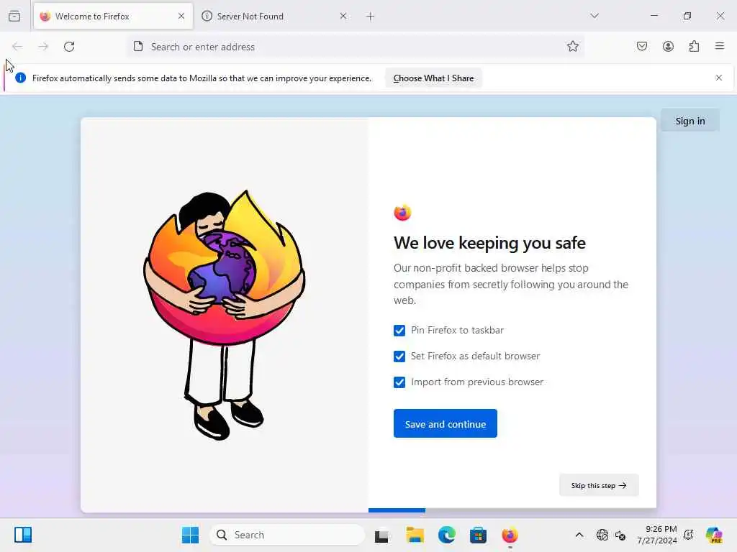Click the Firefox hugging globe illustration
The image size is (737, 552).
coord(225,315)
